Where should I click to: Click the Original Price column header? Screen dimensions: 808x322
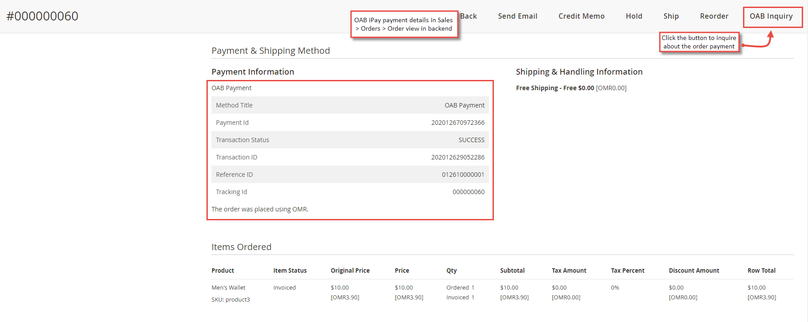(x=350, y=270)
